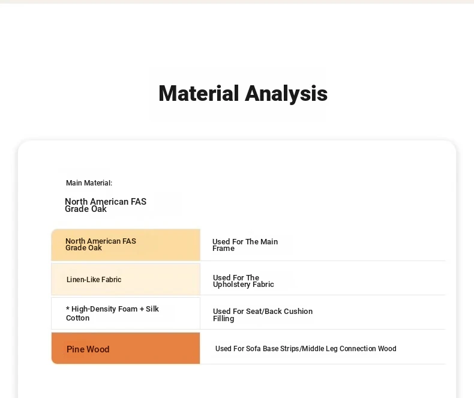Click the asterisk before High-Density Foam
Viewport: 474px width, 398px height.
[68, 309]
